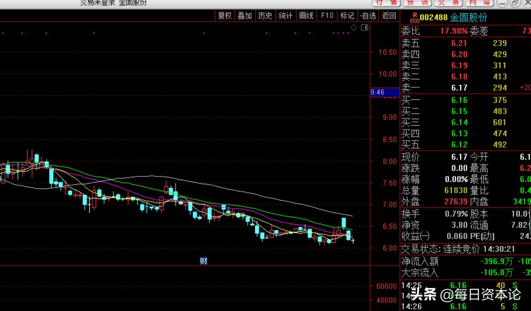Click the 总量 61838 value

(456, 191)
